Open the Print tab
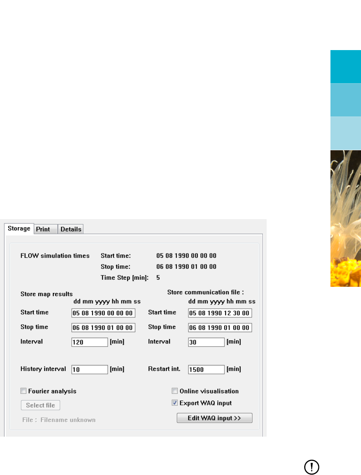The height and width of the screenshot is (475, 361). click(45, 229)
